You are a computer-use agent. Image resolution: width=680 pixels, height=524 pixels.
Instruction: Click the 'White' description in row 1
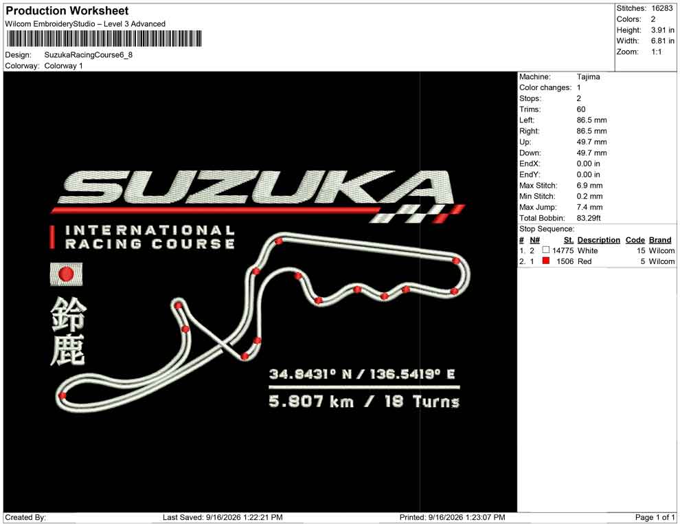[x=587, y=250]
